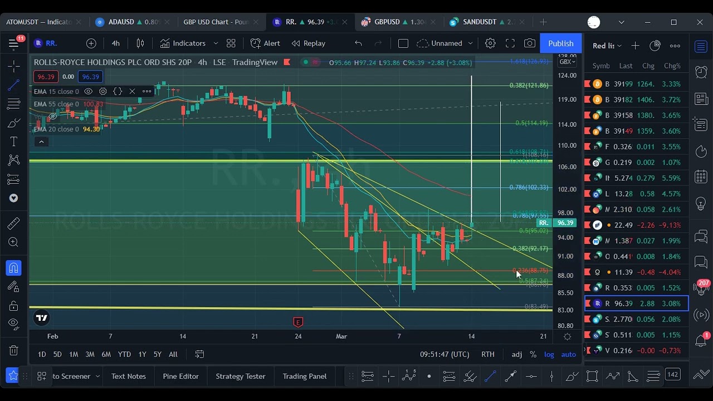Open the main hamburger menu
Viewport: 713px width, 401px height.
(13, 43)
